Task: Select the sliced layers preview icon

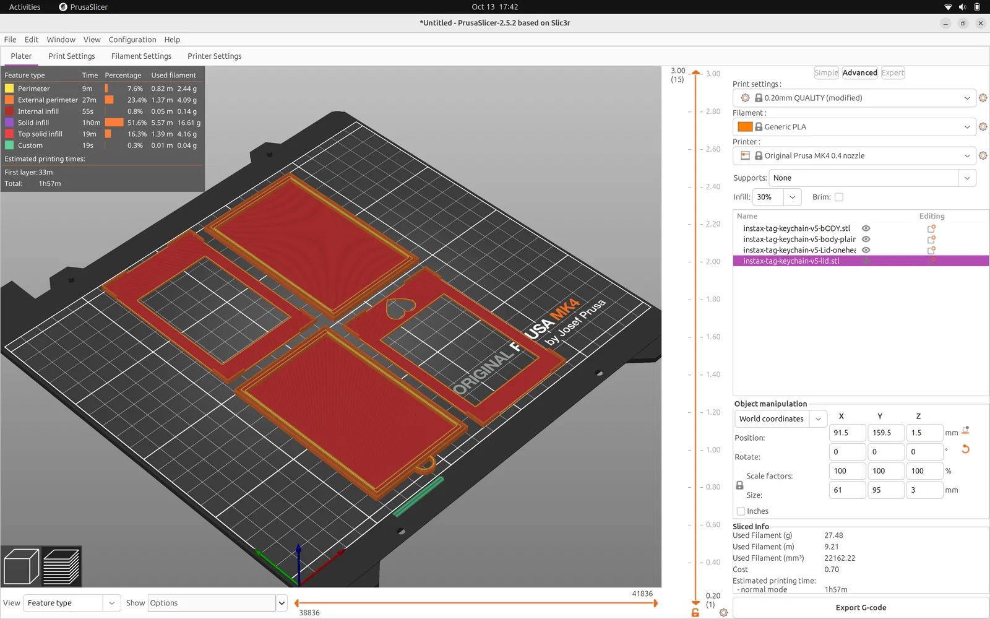Action: (61, 566)
